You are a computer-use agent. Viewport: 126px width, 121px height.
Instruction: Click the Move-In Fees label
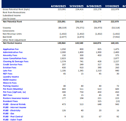pyautogui.click(x=10, y=83)
